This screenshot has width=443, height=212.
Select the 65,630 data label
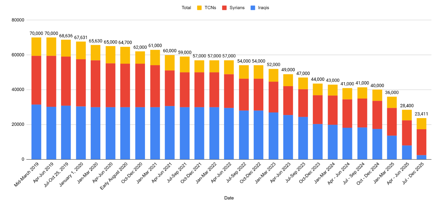95,41
